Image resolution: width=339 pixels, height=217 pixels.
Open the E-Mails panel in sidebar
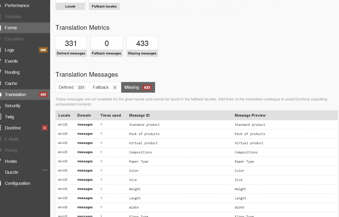pyautogui.click(x=25, y=139)
